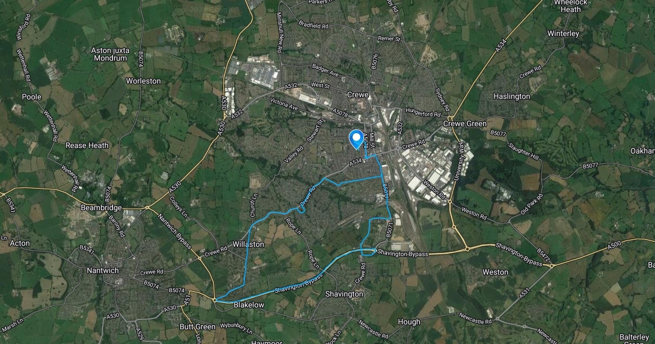Select the Crewe Green roundabout junction

point(450,118)
